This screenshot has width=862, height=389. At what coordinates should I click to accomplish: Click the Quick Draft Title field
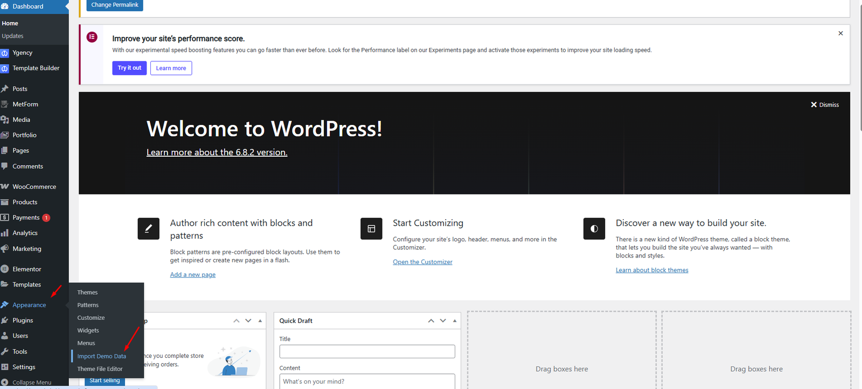(367, 351)
